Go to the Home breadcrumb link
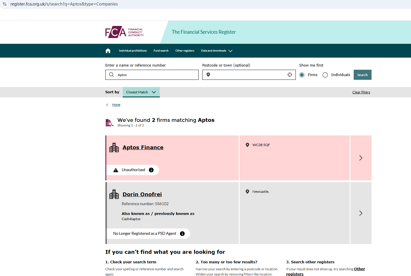 coord(116,105)
